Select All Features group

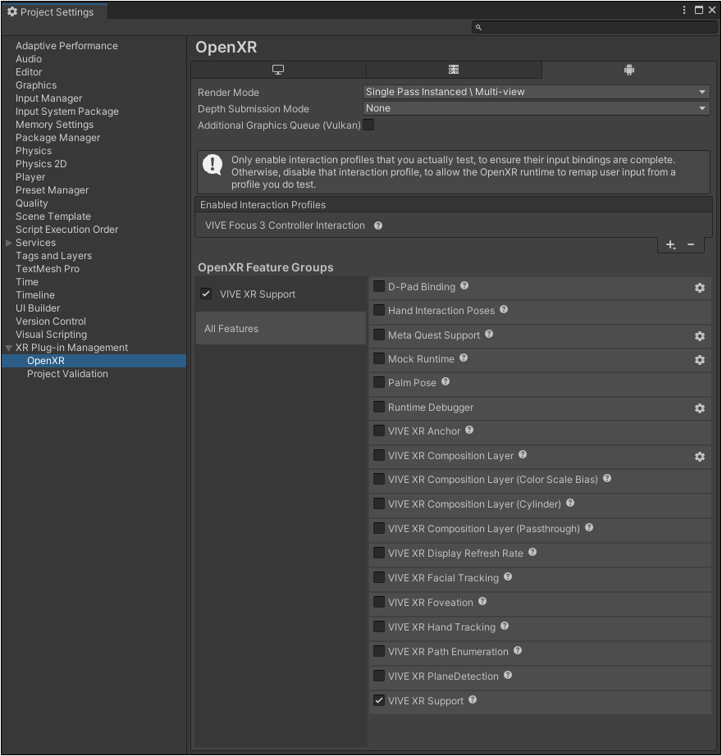281,328
